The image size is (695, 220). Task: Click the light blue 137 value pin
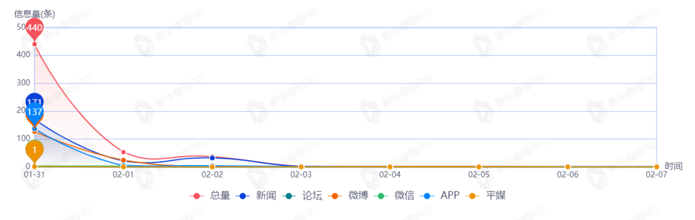[35, 112]
